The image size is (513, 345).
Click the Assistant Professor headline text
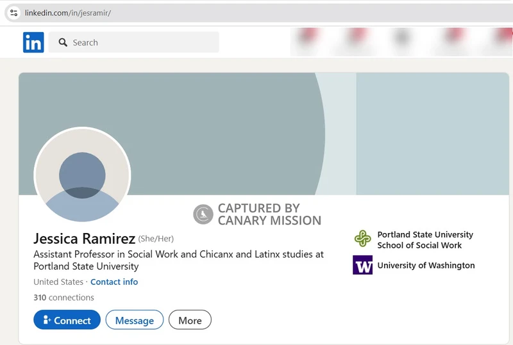(179, 260)
